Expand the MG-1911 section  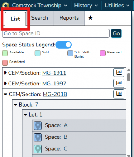click(5, 73)
